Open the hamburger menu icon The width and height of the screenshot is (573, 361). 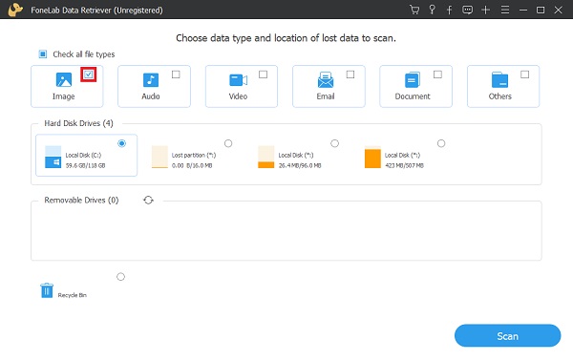coord(505,10)
